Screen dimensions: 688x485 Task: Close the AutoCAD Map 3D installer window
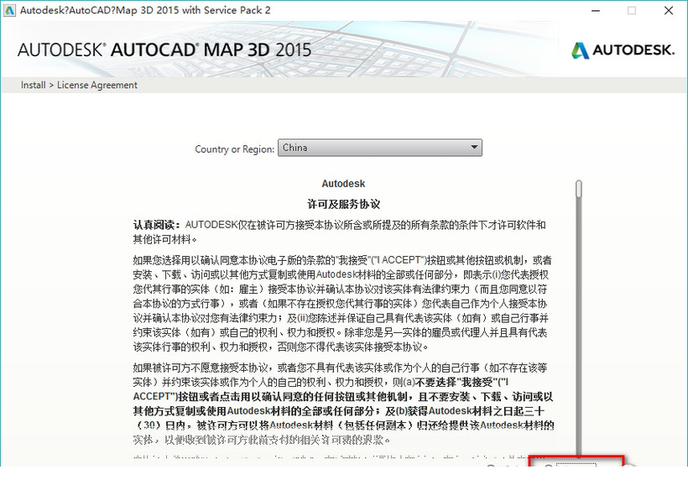tap(668, 11)
